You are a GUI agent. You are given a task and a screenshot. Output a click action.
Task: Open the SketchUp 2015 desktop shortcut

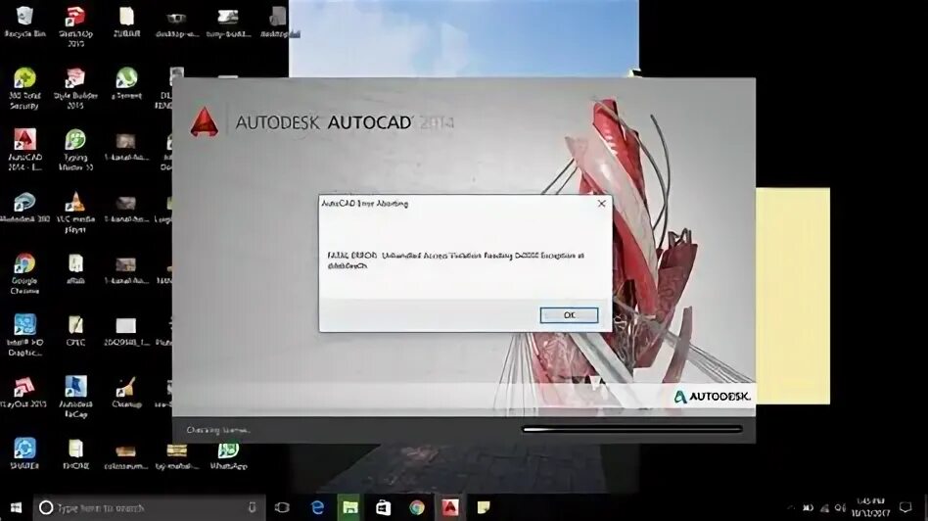point(75,26)
